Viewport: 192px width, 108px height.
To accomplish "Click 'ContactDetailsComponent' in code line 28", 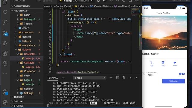I will click(87, 61).
